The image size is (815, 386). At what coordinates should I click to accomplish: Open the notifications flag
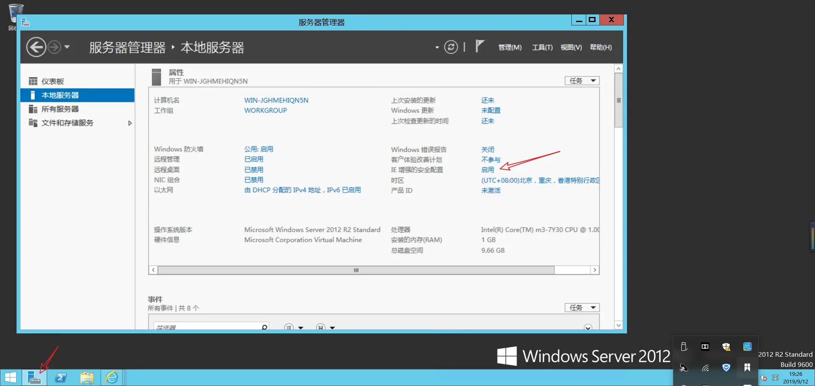480,46
